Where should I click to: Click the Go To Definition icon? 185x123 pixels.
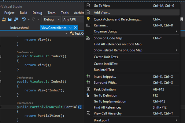click(x=88, y=95)
